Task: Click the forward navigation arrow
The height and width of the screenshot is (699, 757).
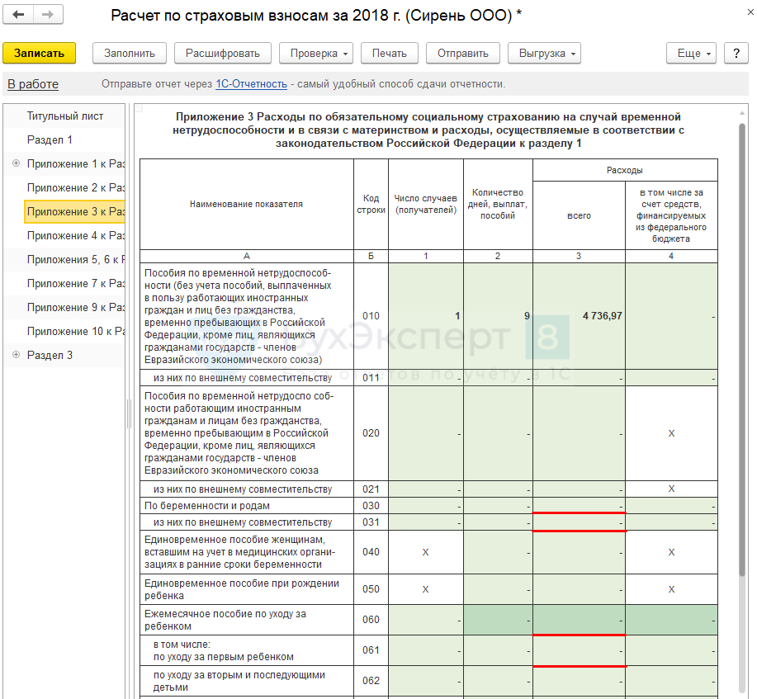Action: point(48,16)
